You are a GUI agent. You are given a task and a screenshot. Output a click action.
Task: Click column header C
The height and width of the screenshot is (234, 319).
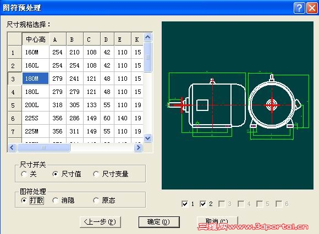(92, 39)
